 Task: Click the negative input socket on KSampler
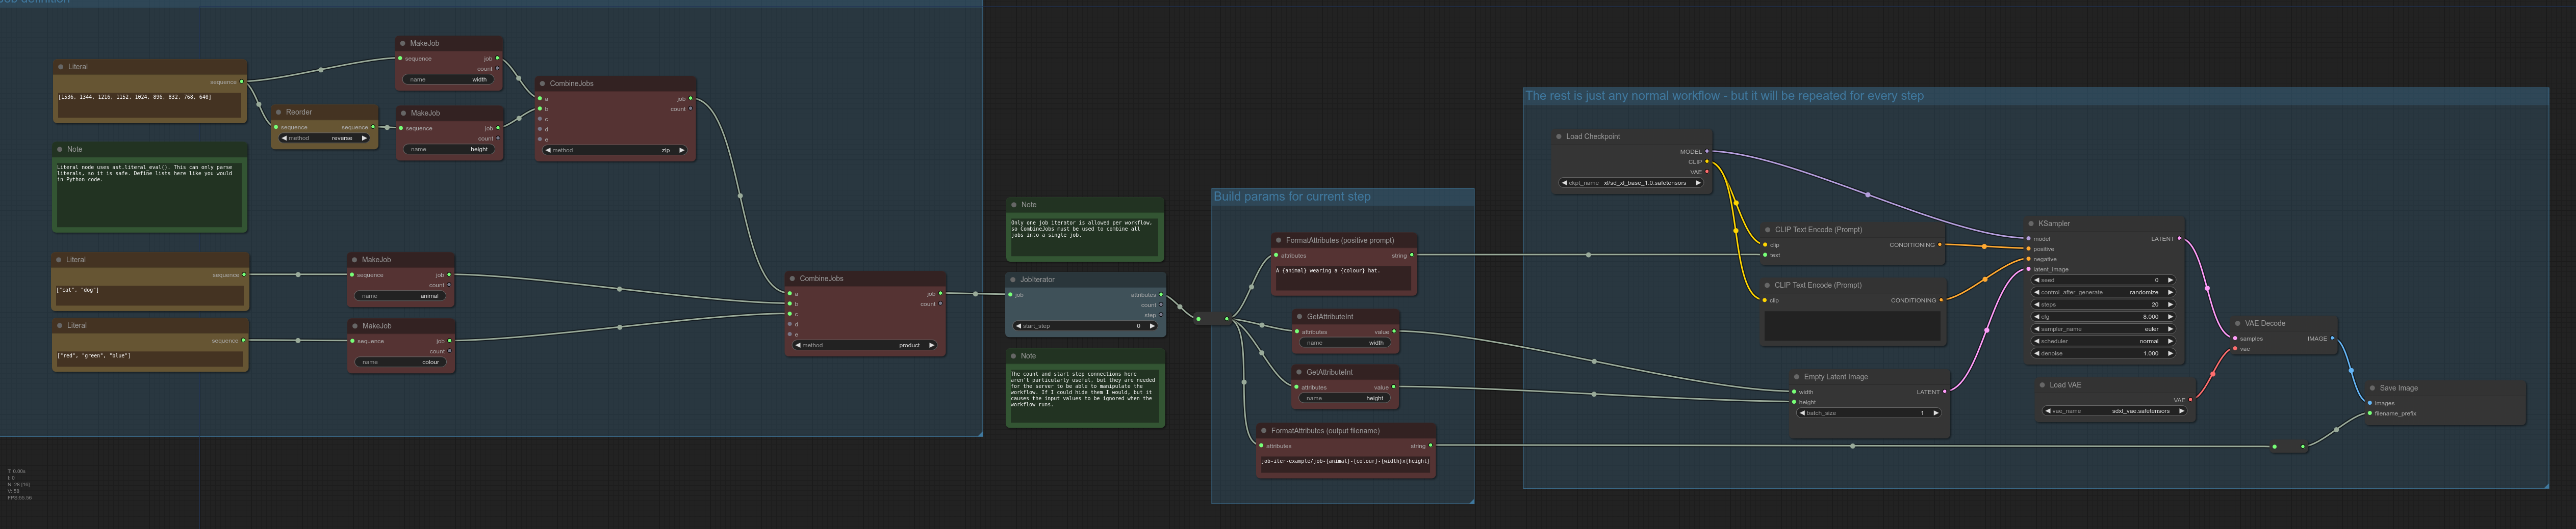(x=2028, y=260)
